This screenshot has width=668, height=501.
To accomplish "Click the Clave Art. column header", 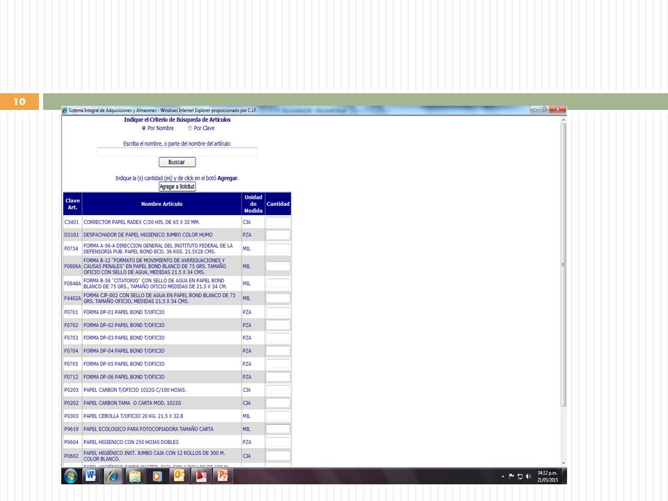I will (x=72, y=204).
